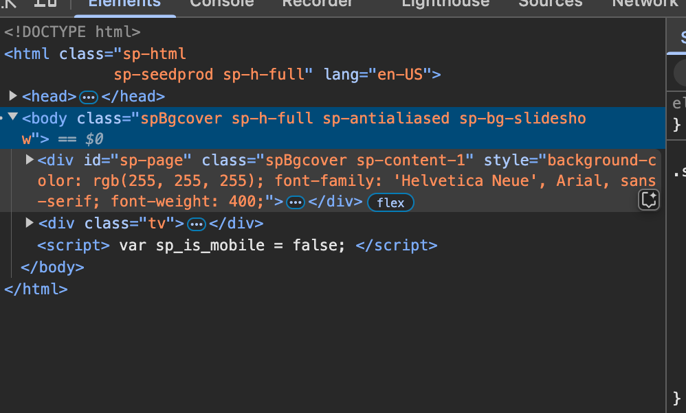Select the html sp-html element line
Image resolution: width=686 pixels, height=413 pixels.
(95, 54)
